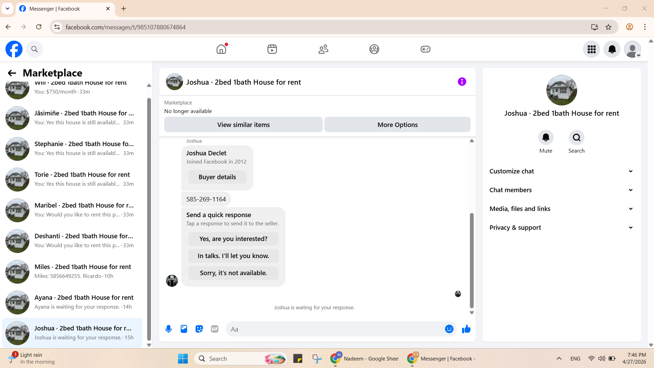The width and height of the screenshot is (654, 368).
Task: Choose a sticker icon
Action: pyautogui.click(x=199, y=329)
